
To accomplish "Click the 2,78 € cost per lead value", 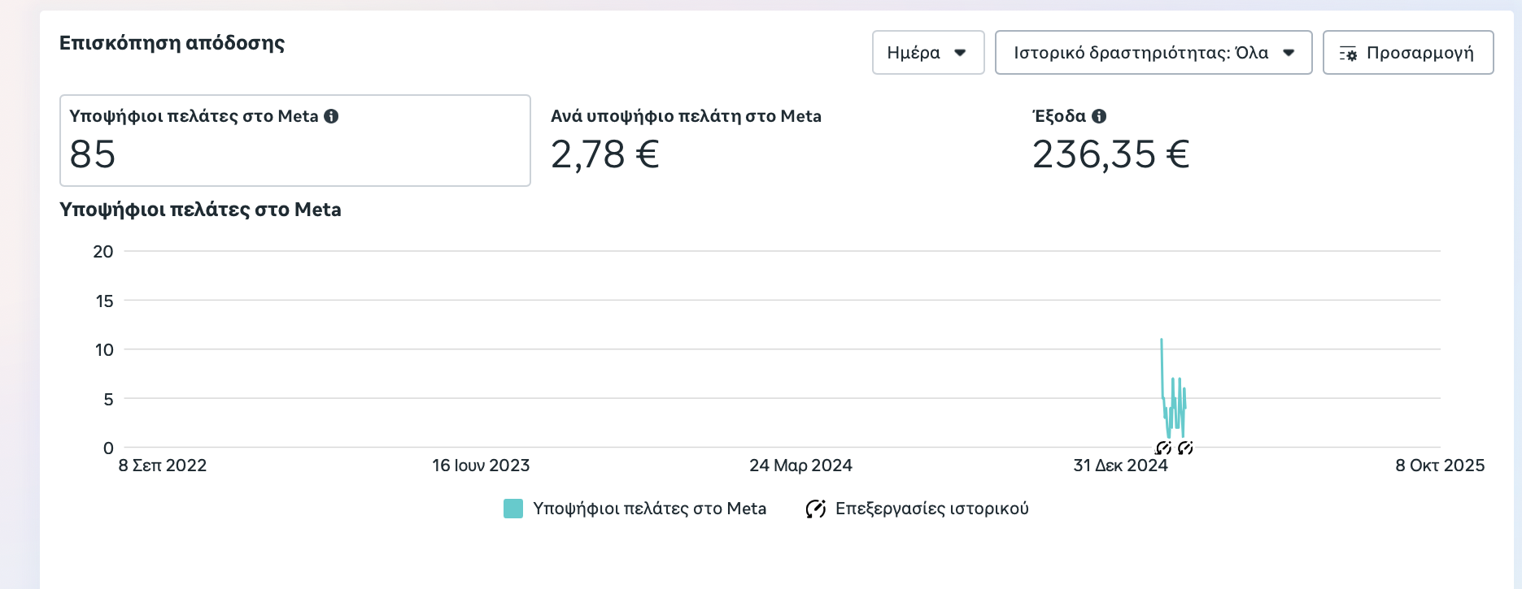I will (x=604, y=154).
